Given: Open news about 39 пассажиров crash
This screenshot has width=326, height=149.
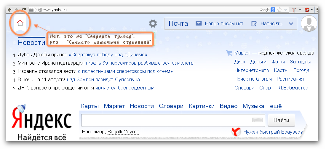Looking at the screenshot, I should coord(140,63).
